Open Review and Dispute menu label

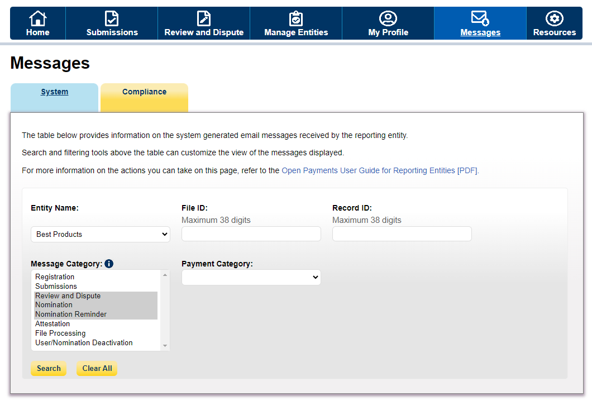[204, 32]
